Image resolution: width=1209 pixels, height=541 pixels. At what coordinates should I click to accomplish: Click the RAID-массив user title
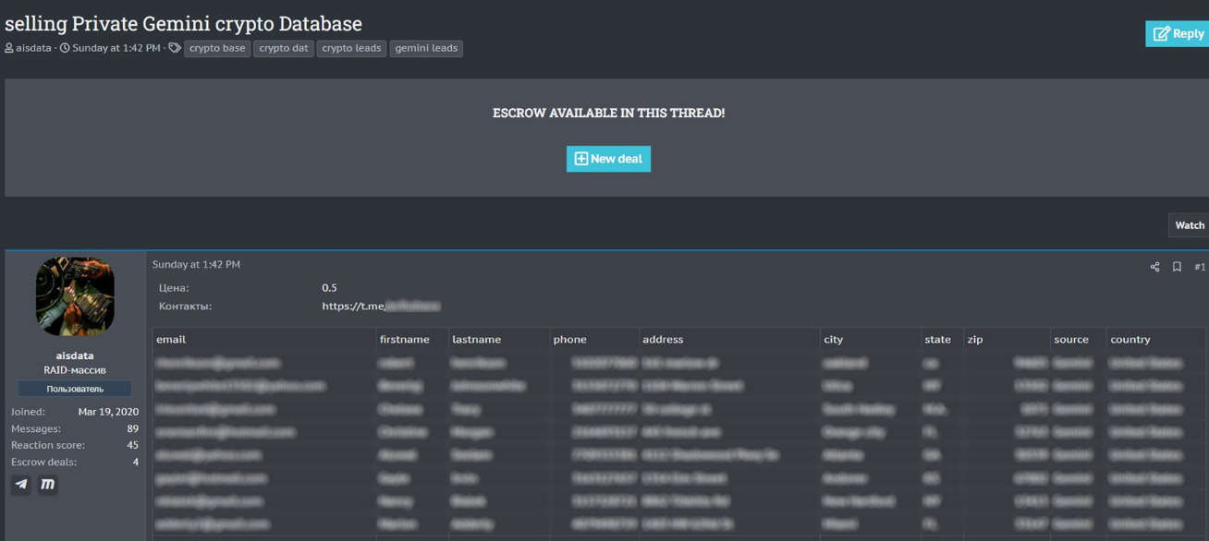pyautogui.click(x=75, y=370)
